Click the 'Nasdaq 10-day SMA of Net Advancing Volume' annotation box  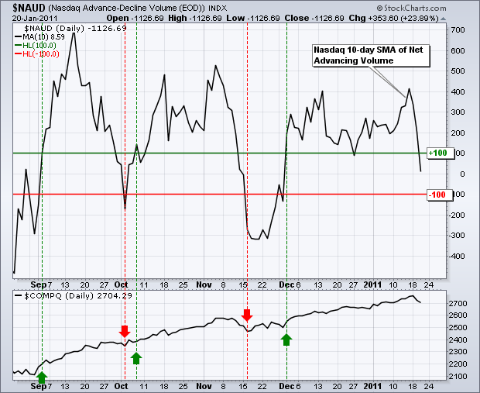[371, 56]
